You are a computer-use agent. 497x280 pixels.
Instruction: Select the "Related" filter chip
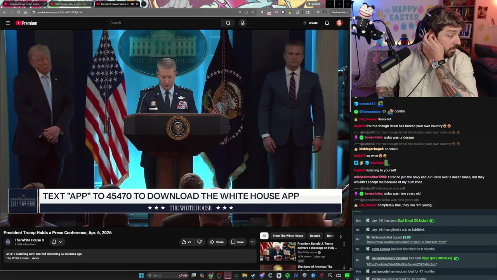315,236
